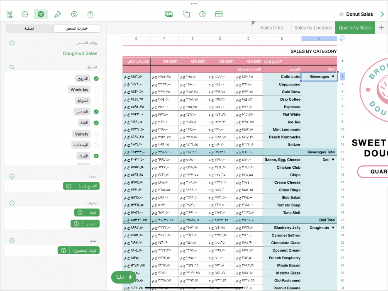Collapse the Beverages group triangle
This screenshot has width=388, height=291.
click(332, 77)
